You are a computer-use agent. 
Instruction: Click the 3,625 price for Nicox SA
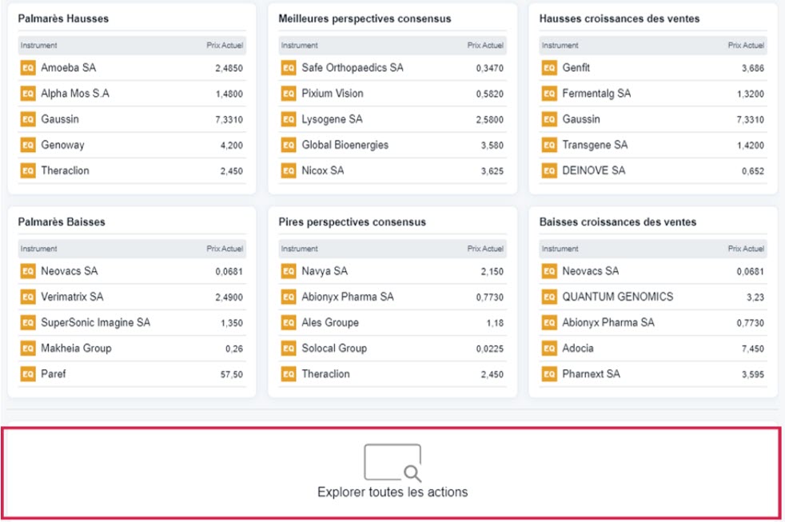pyautogui.click(x=492, y=171)
